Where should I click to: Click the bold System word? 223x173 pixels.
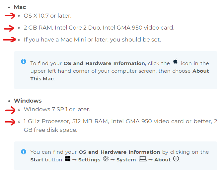(126, 160)
